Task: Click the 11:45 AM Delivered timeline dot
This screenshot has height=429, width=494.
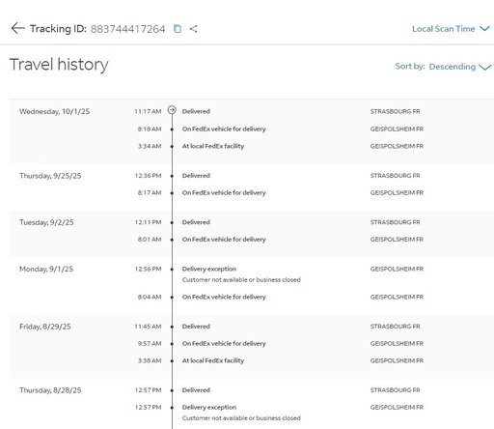Action: [172, 327]
